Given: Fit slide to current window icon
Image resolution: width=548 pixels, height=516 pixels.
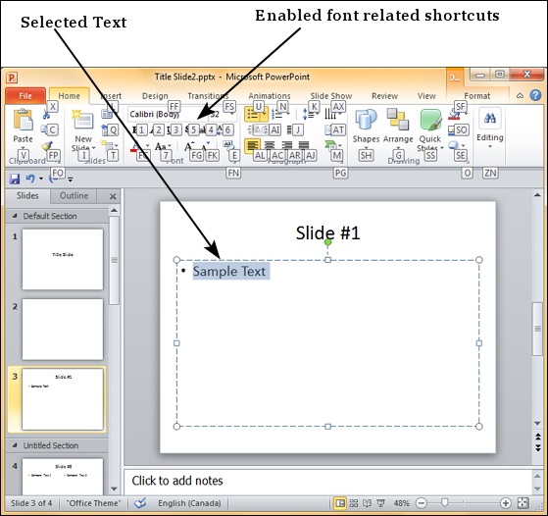Looking at the screenshot, I should point(523,503).
